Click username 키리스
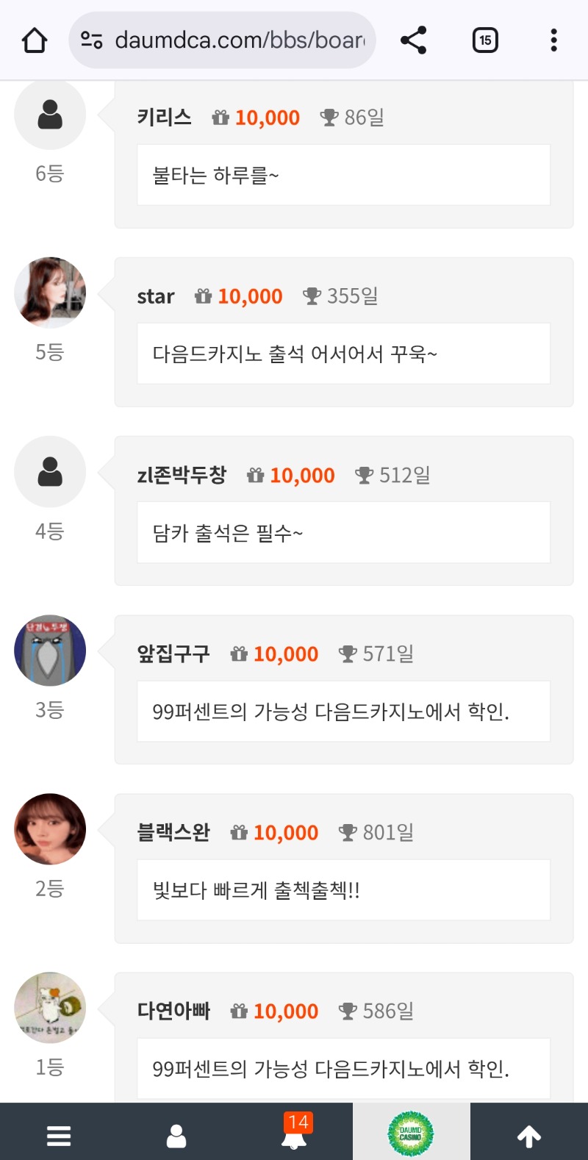 [x=164, y=117]
